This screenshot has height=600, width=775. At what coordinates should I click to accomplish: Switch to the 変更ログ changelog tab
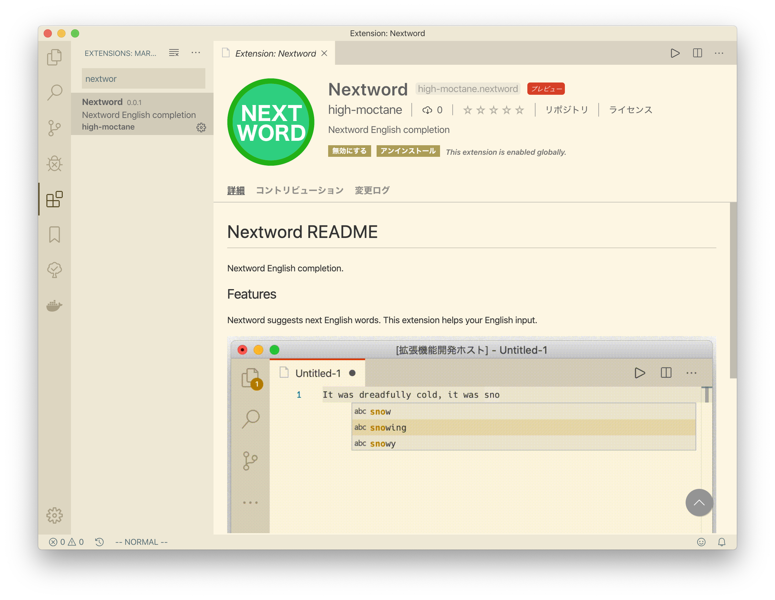coord(372,191)
